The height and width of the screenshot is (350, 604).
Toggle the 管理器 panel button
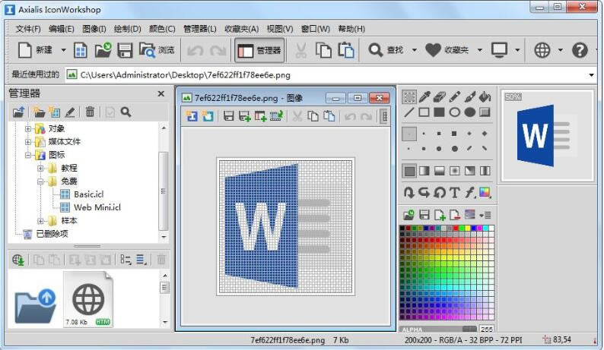[x=259, y=50]
